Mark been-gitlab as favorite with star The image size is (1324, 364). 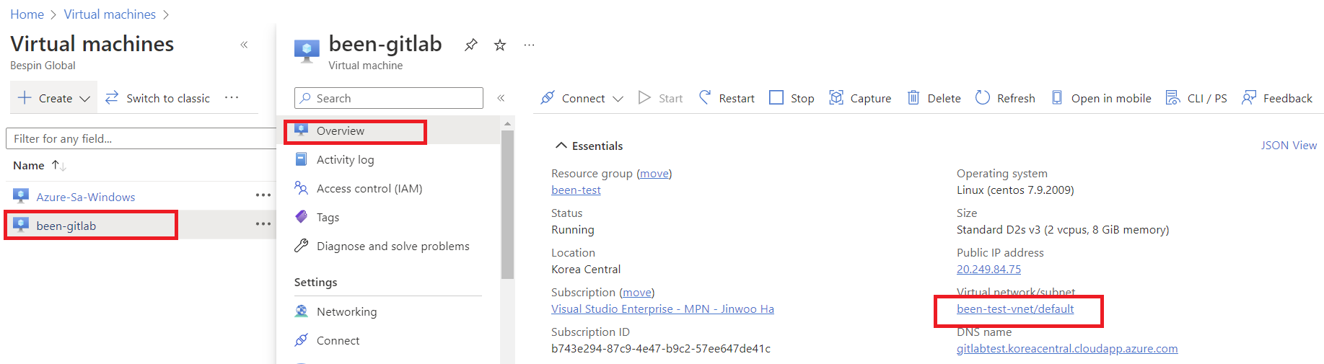500,45
